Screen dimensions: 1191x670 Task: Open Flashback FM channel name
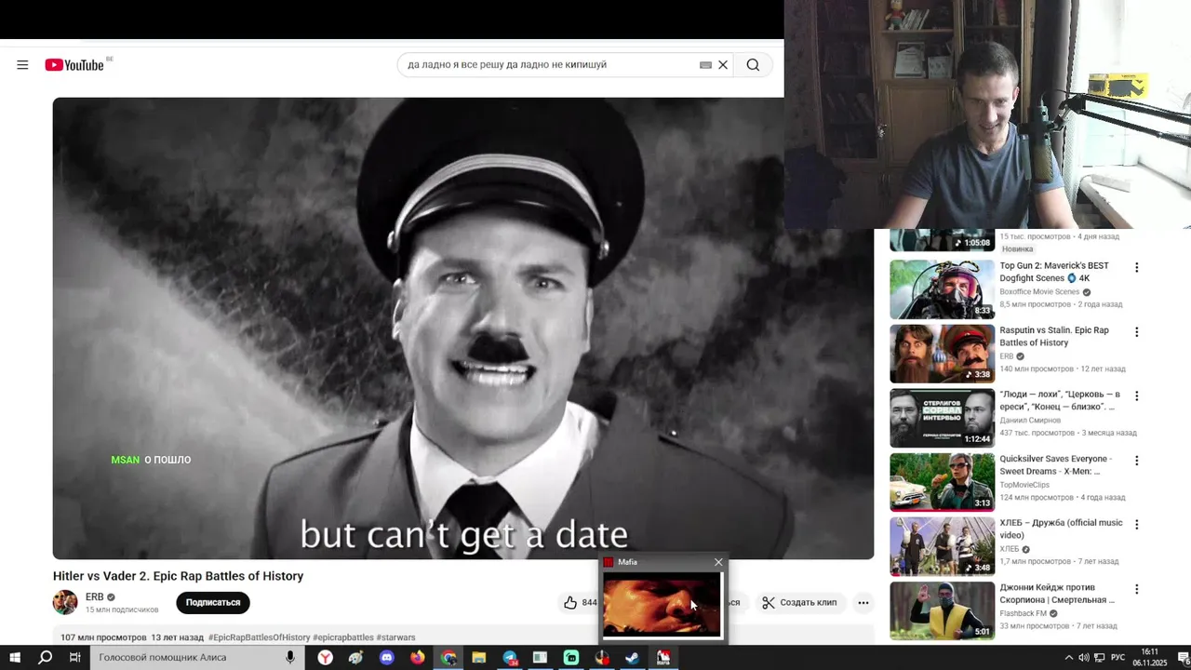point(1024,613)
